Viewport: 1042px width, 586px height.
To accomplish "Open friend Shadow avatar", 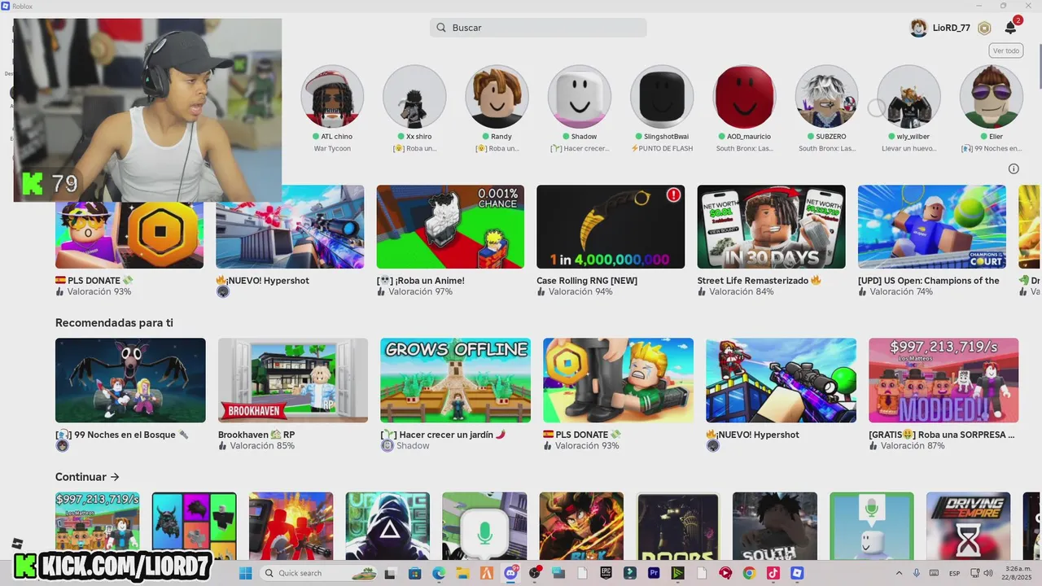I will [x=579, y=97].
